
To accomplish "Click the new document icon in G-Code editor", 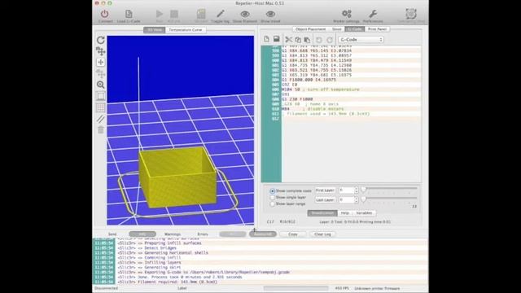I will pos(266,39).
